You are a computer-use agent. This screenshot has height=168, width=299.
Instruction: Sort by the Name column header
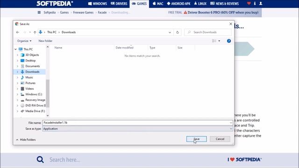[x=58, y=48]
